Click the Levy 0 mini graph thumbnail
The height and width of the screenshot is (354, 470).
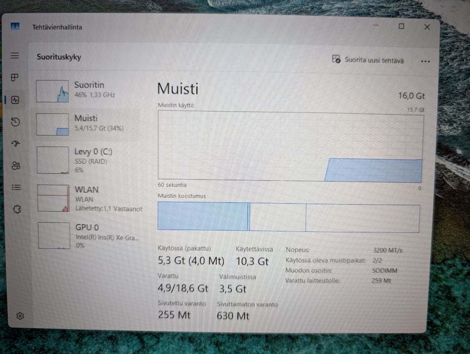[53, 160]
